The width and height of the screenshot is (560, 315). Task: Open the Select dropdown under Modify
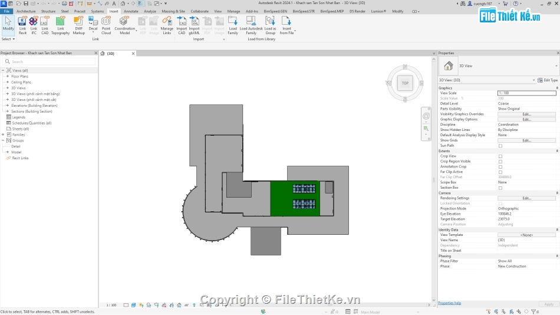(x=8, y=39)
